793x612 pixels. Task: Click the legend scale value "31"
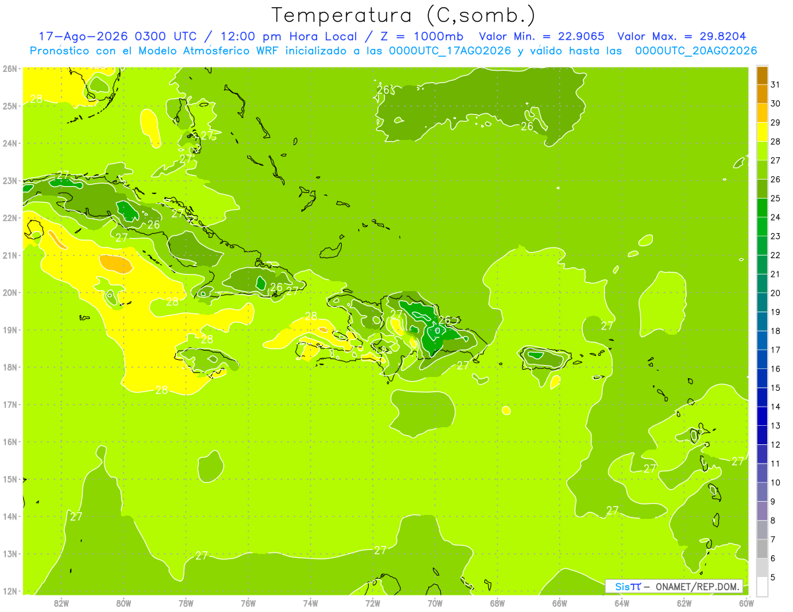tap(775, 85)
